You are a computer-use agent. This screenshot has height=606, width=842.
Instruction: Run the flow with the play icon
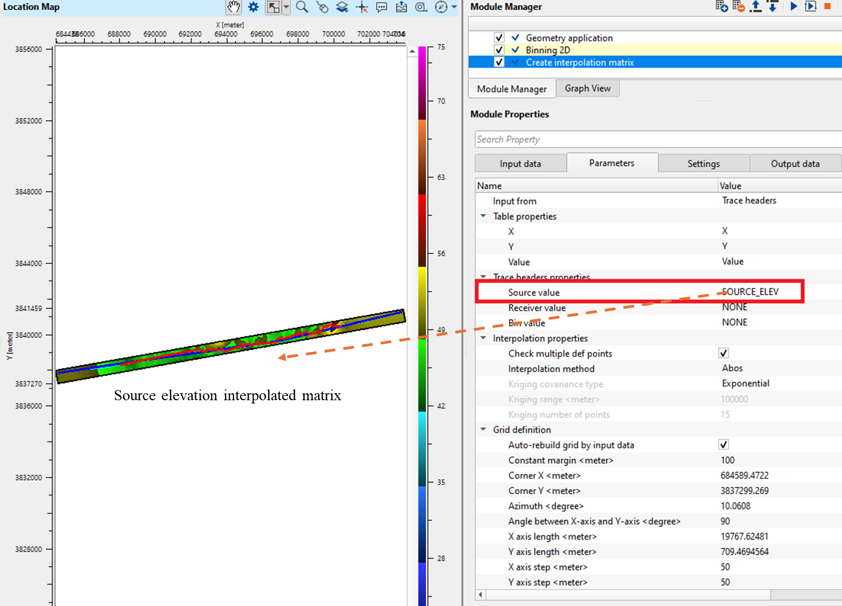(793, 6)
